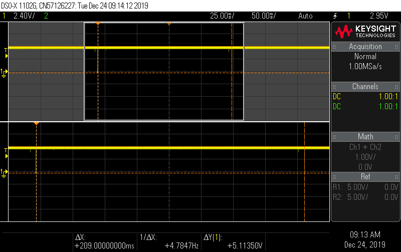Click the Auto trigger mode label

click(x=305, y=16)
